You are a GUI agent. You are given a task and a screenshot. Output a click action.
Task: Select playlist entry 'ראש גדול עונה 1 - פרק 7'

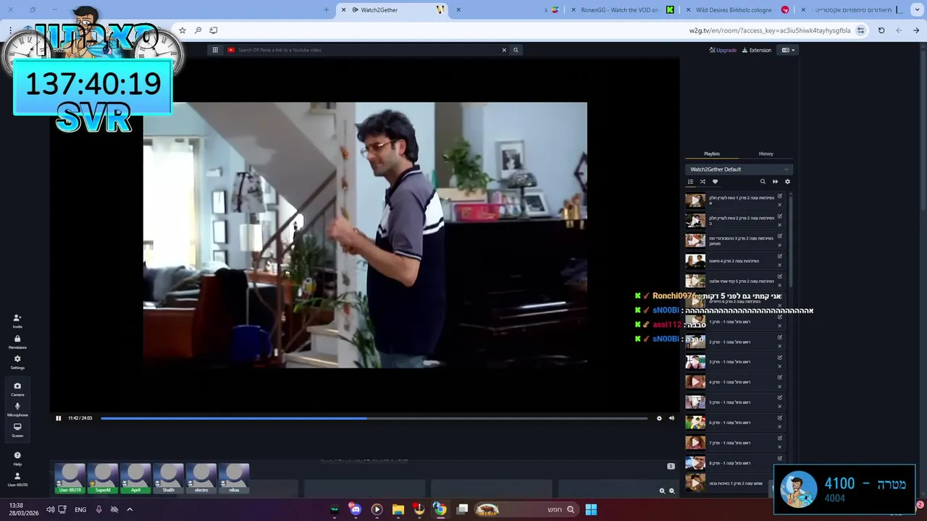click(x=734, y=443)
